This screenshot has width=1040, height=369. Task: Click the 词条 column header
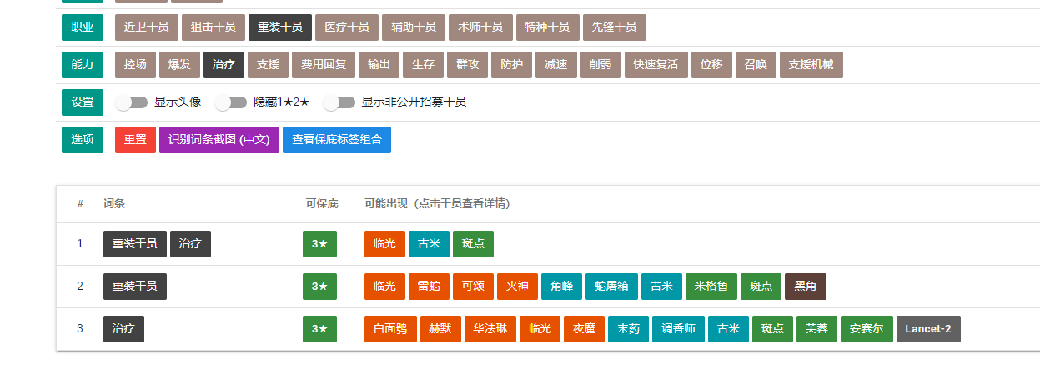coord(114,203)
